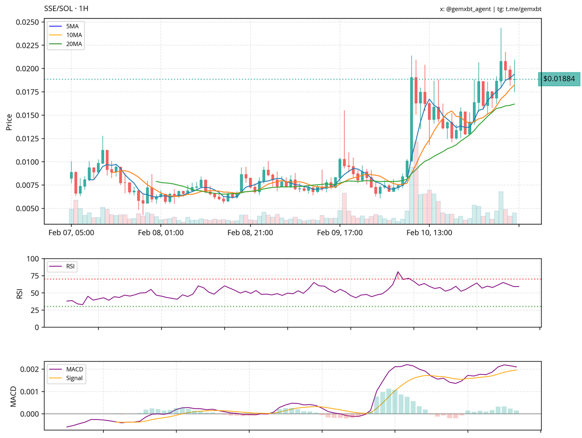Image resolution: width=582 pixels, height=438 pixels.
Task: Click the blue 5MA legend line sample
Action: click(56, 27)
